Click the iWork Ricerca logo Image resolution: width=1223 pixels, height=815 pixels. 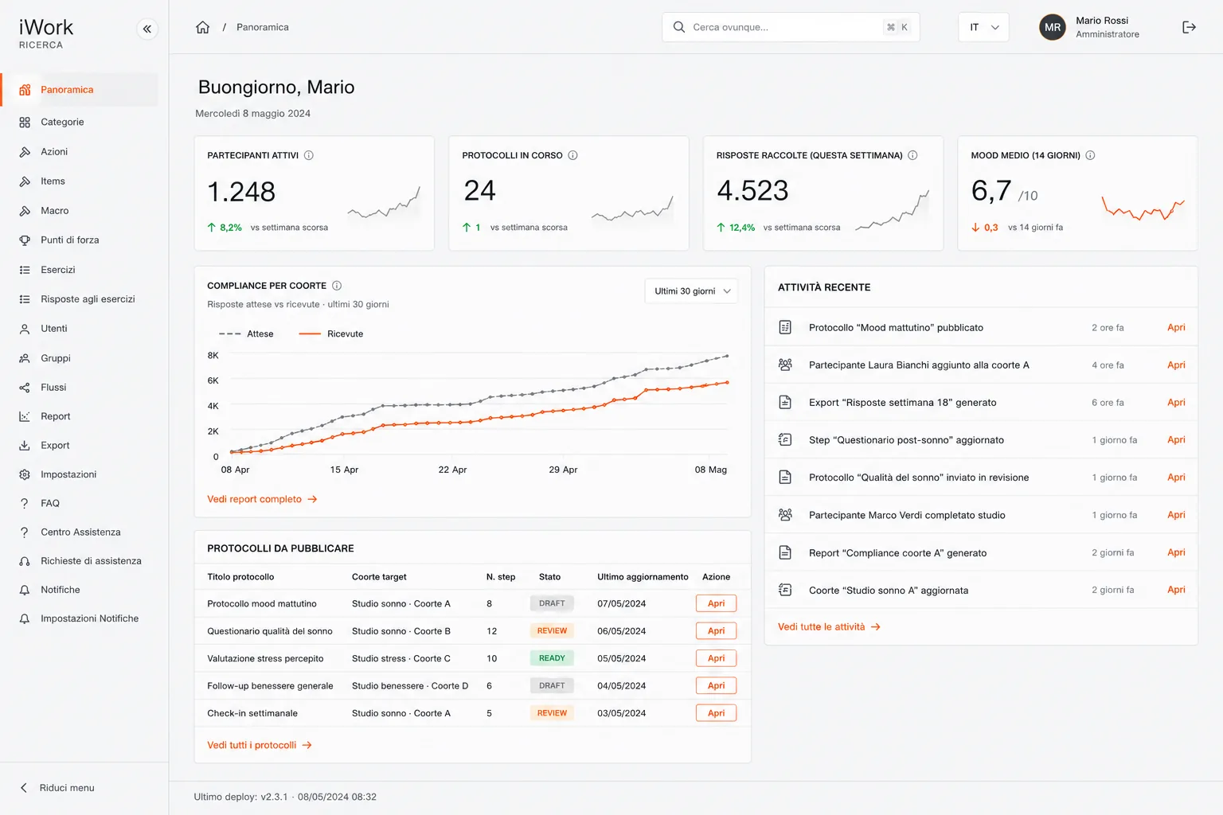tap(46, 33)
